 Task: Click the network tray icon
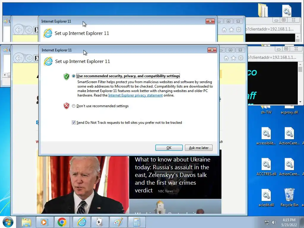pyautogui.click(x=267, y=222)
